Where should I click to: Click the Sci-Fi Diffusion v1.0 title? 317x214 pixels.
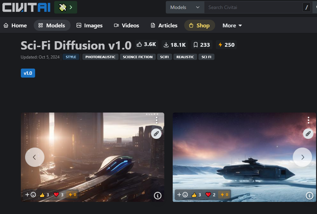click(x=76, y=45)
